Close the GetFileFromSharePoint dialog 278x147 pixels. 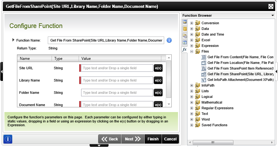(x=271, y=7)
